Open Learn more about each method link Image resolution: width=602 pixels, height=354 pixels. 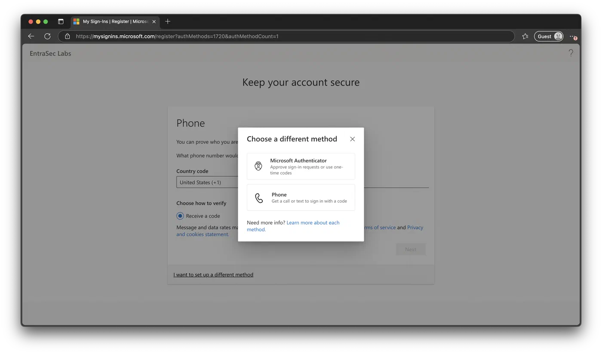pos(293,226)
